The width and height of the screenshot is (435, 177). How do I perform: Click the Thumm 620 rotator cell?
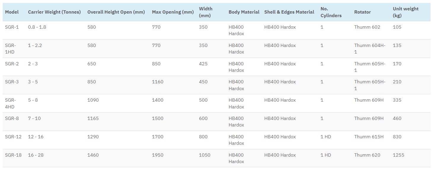tap(367, 155)
